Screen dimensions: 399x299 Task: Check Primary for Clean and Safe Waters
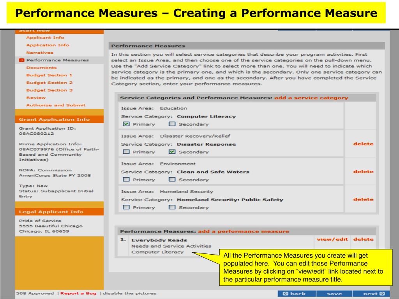(x=126, y=179)
